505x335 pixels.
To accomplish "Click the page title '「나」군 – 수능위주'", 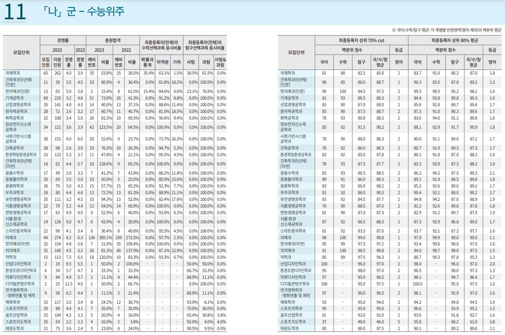I will tap(83, 11).
